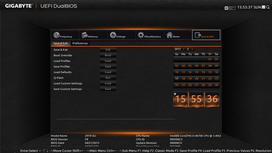Click Load button for Load Profiles
This screenshot has height=153, width=272.
point(108,61)
